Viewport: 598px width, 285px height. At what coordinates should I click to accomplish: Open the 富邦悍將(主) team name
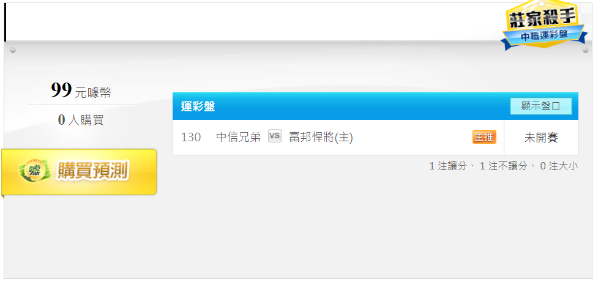pos(321,137)
